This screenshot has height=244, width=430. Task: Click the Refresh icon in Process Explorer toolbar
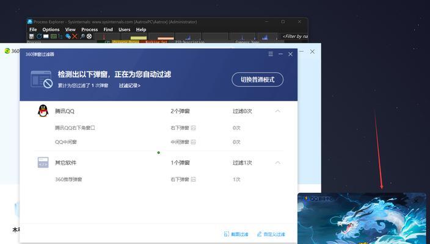(39, 37)
